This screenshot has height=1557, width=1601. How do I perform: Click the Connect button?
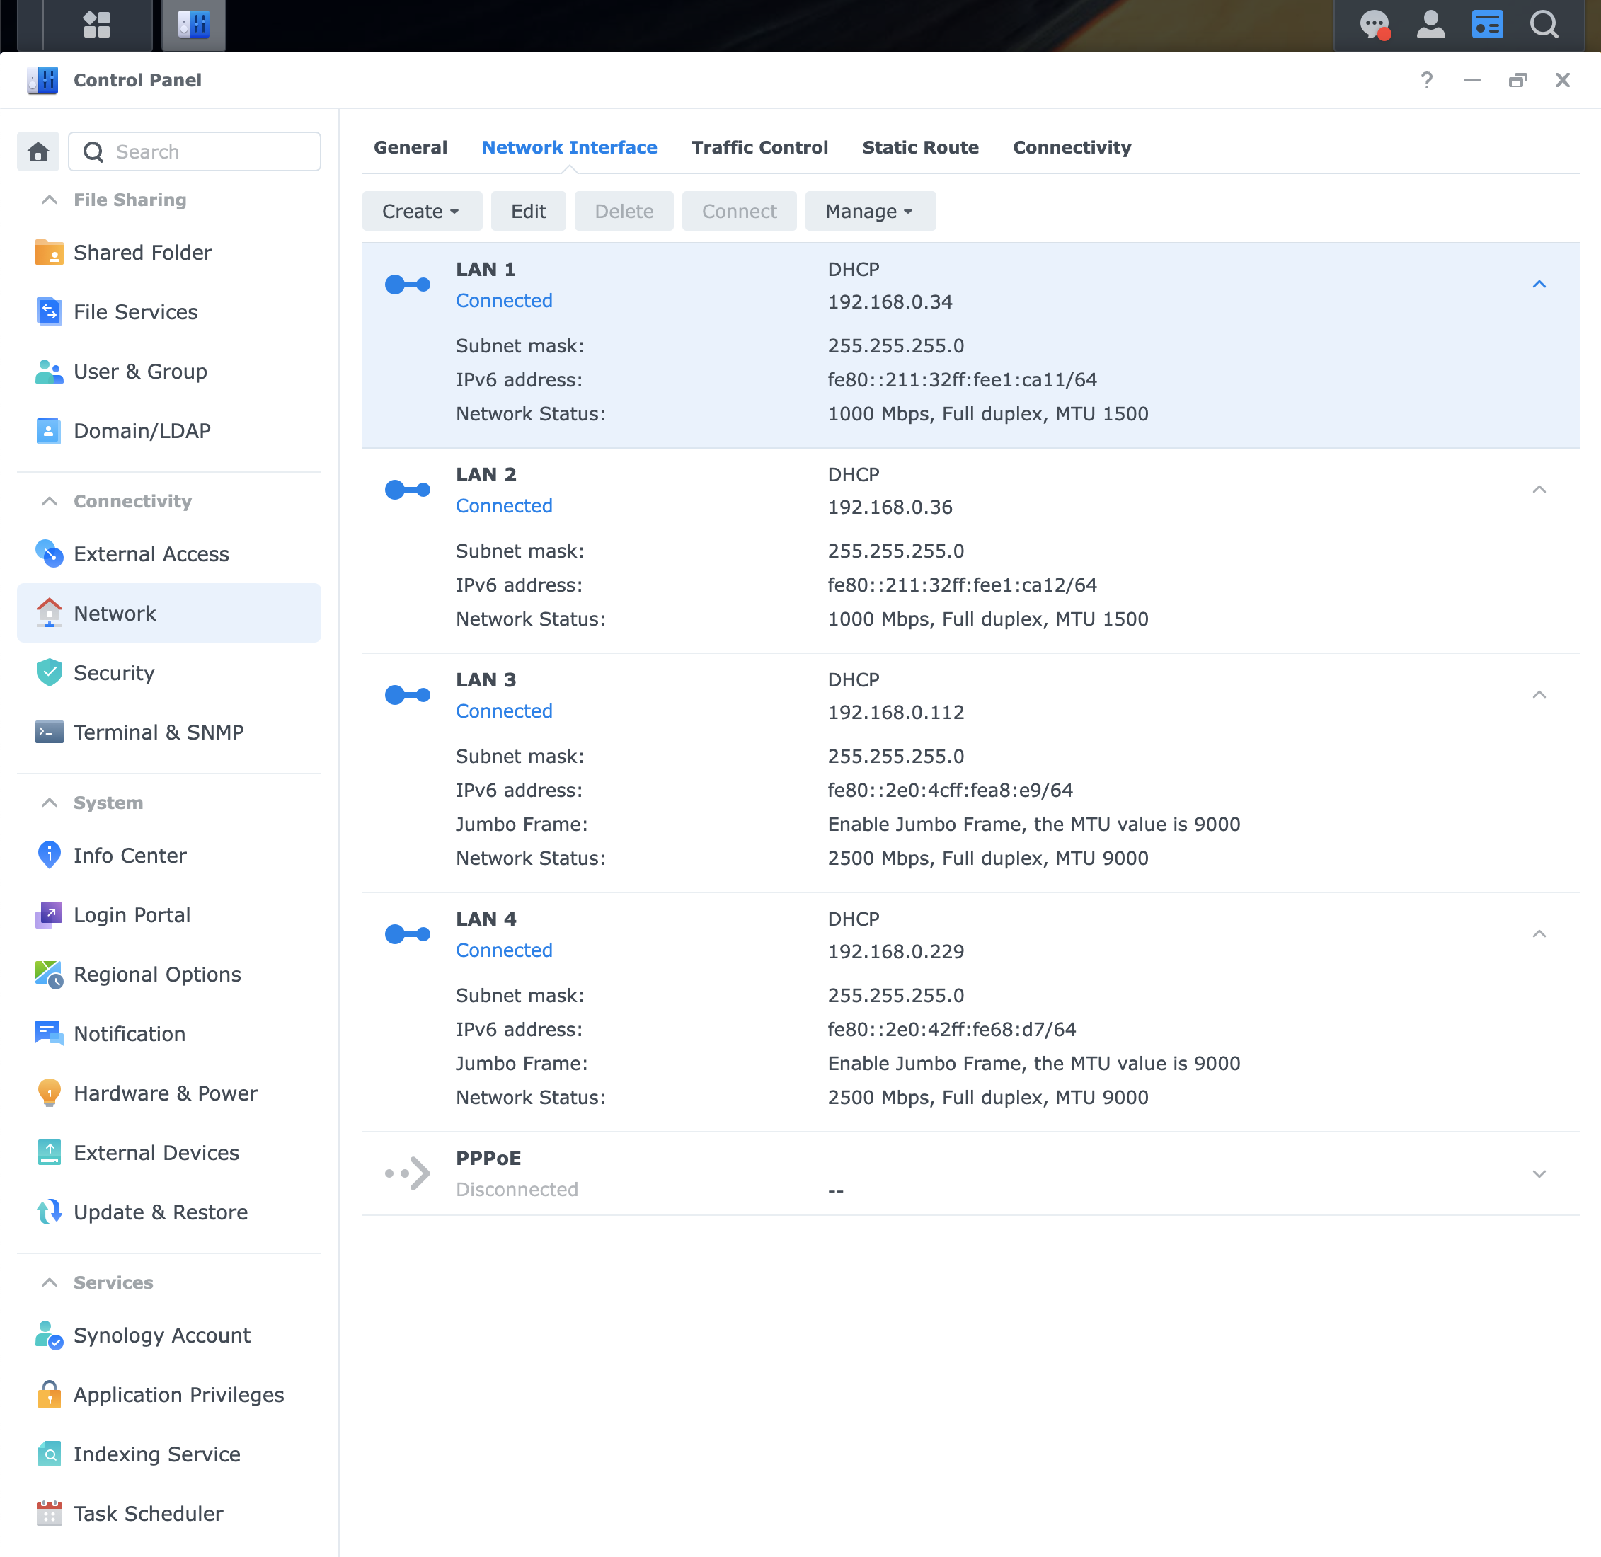point(740,212)
